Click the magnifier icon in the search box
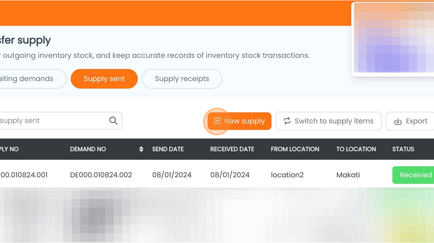This screenshot has width=434, height=243. [113, 121]
